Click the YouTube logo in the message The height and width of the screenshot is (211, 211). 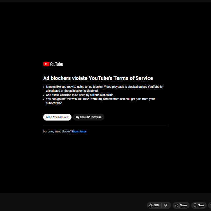pyautogui.click(x=53, y=64)
